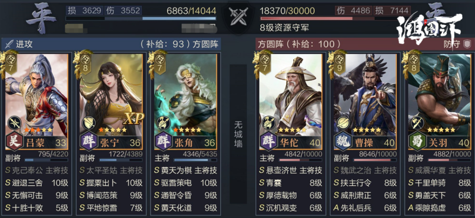Click the 蜀 faction badge on 关羽
The image size is (475, 218).
(x=417, y=142)
